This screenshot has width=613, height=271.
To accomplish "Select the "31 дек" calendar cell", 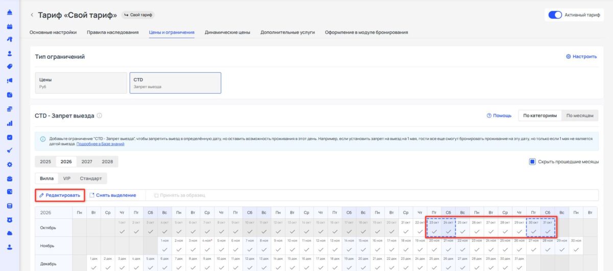I will click(x=519, y=263).
